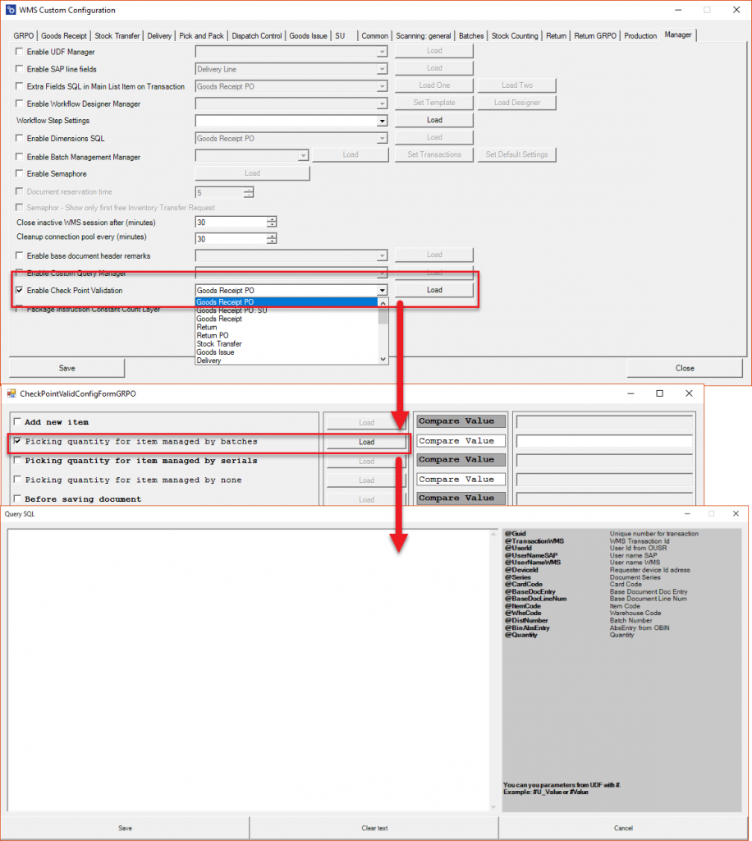Viewport: 752px width, 841px height.
Task: Click the Clear text button in Query SQL
Action: (374, 827)
